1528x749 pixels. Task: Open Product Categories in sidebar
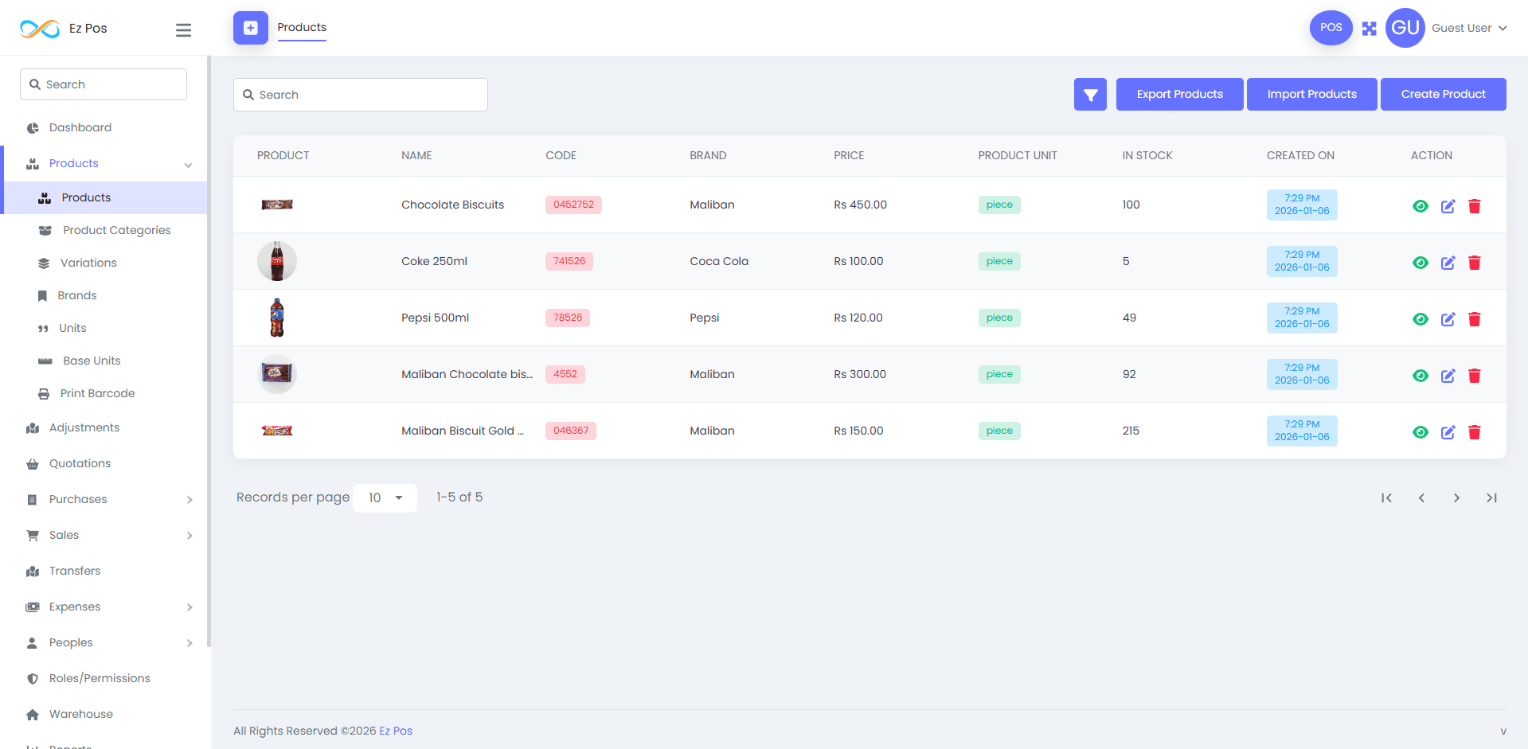click(117, 230)
